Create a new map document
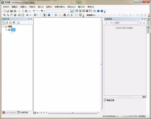151x119 pixels. click(5, 11)
